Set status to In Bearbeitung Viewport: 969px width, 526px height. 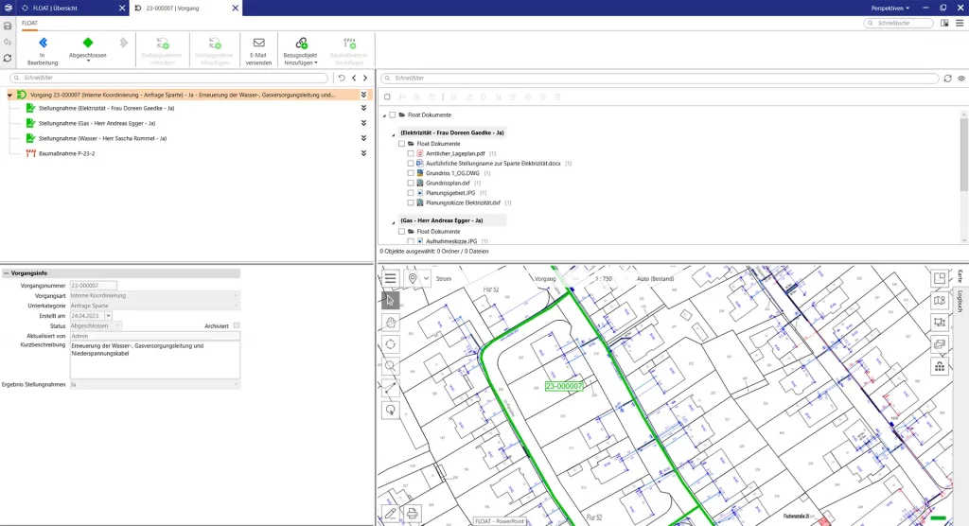click(42, 44)
